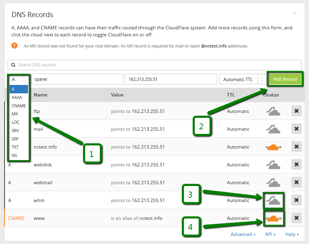Delete the whm record
The height and width of the screenshot is (244, 309).
[x=296, y=200]
